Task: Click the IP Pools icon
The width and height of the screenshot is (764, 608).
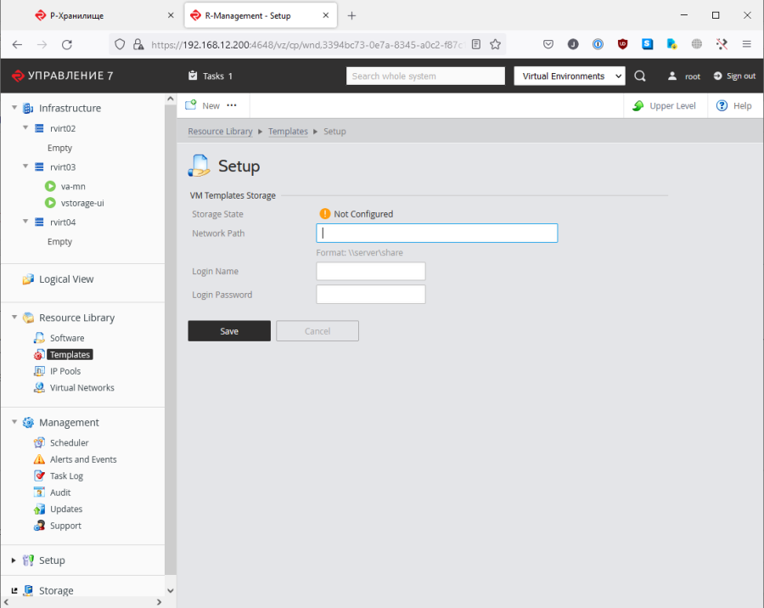Action: 39,371
